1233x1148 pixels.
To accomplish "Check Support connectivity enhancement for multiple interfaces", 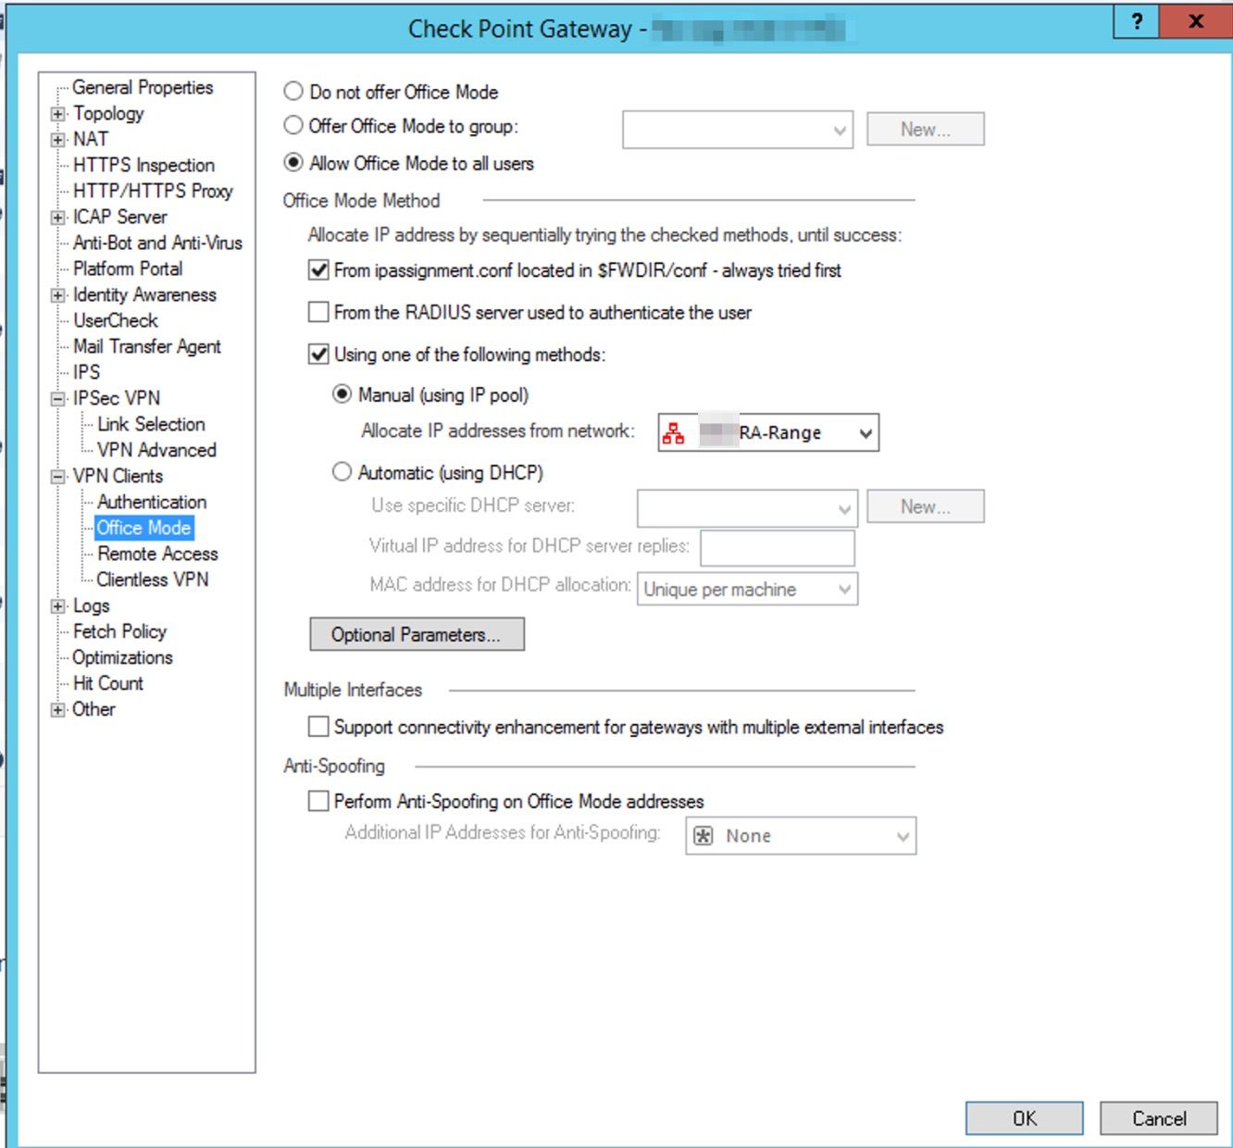I will point(318,728).
